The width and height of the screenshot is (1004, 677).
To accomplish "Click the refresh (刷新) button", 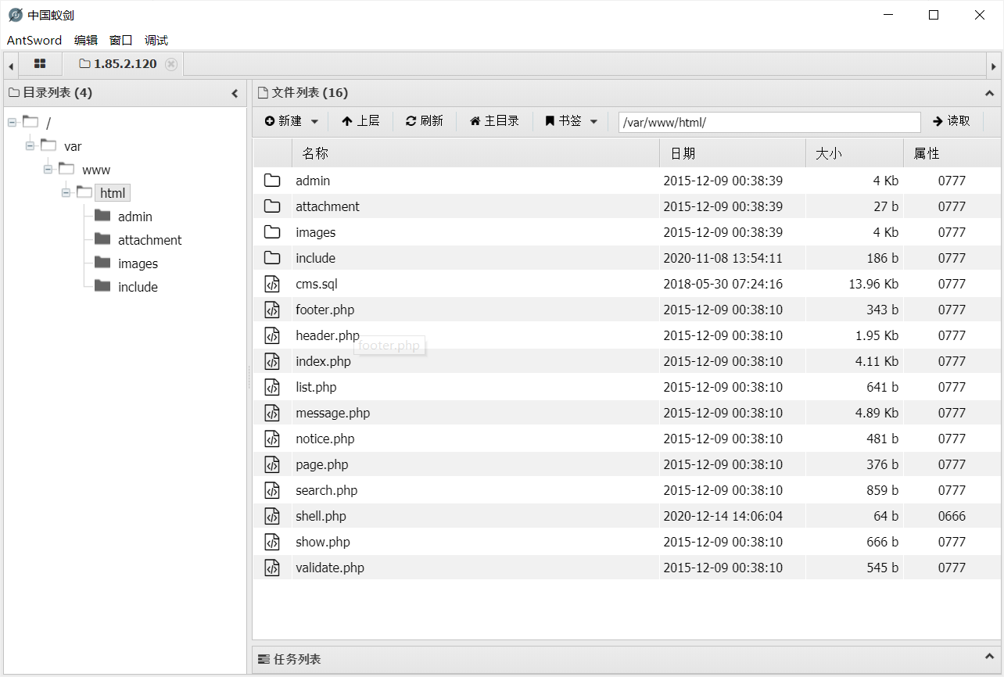I will point(424,121).
